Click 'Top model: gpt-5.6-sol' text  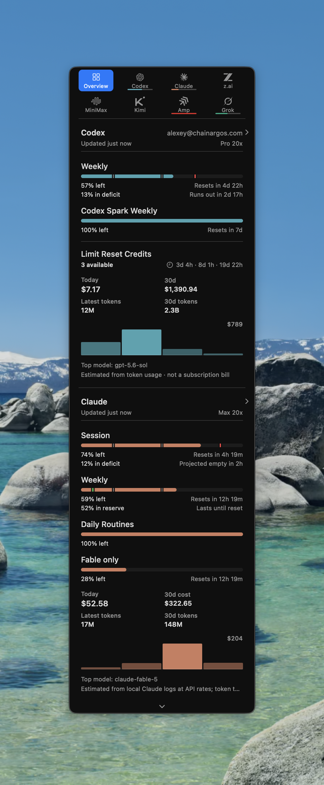click(114, 365)
